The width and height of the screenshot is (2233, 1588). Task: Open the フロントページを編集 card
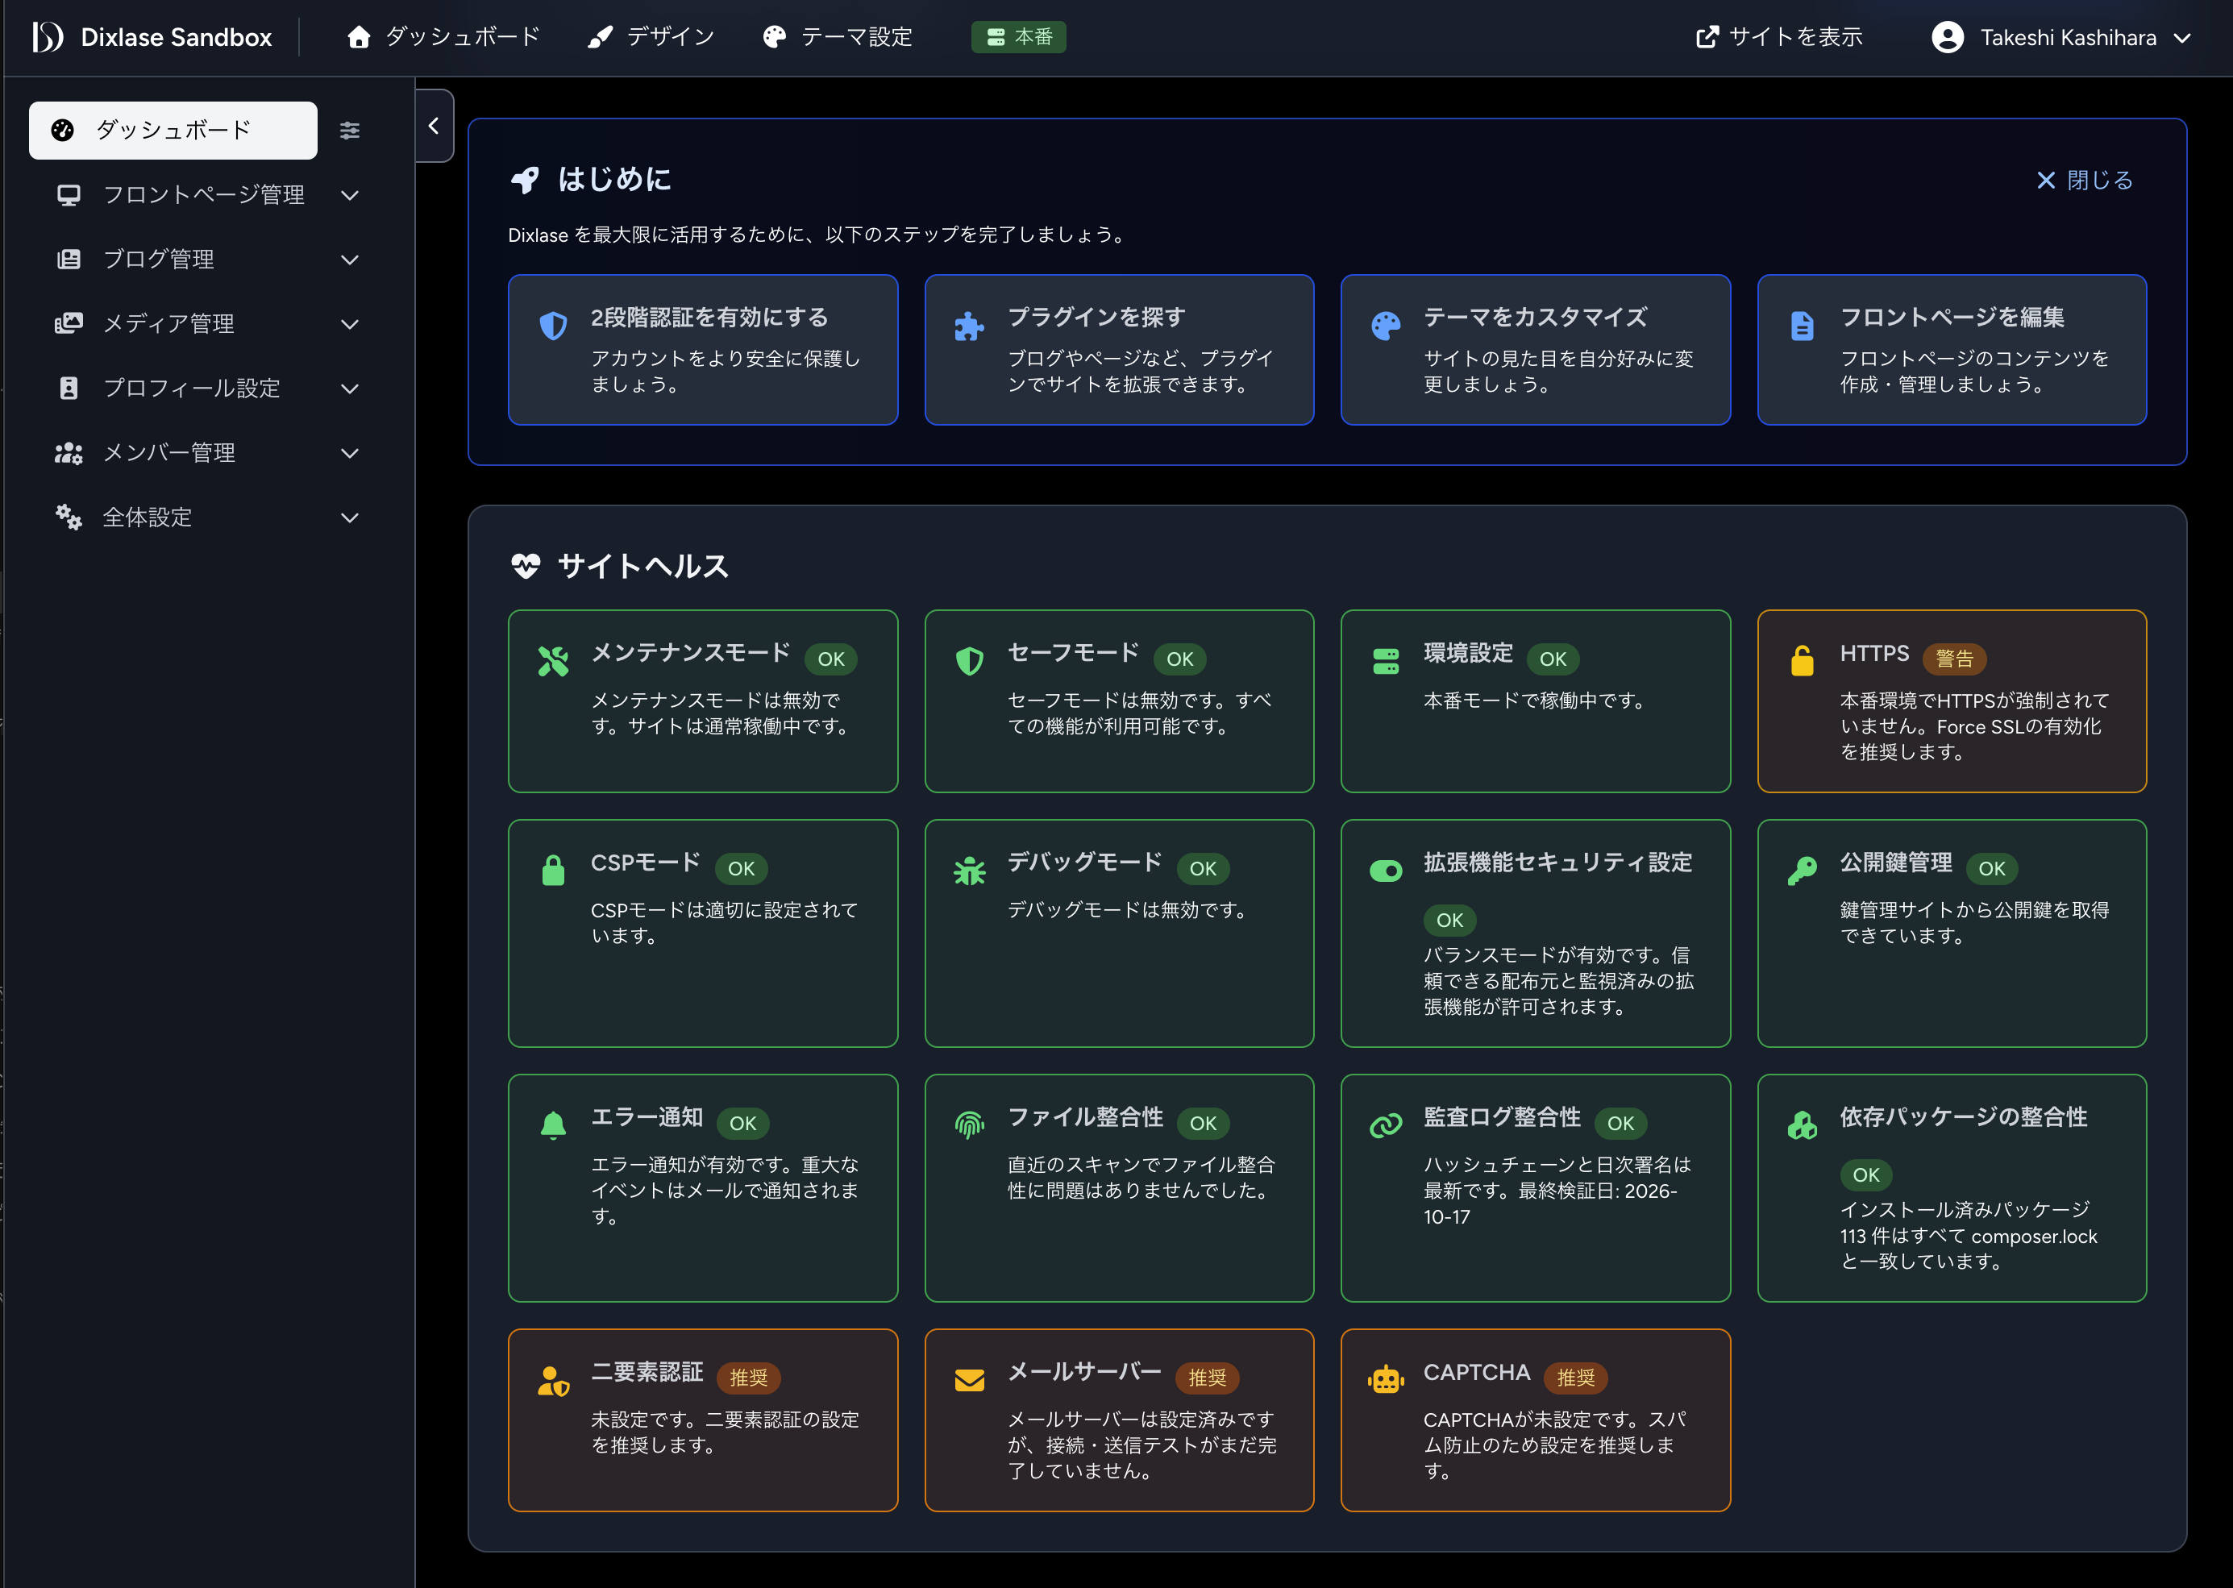coord(1952,350)
